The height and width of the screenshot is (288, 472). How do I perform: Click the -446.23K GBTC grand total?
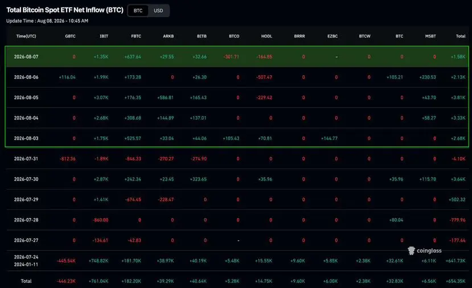click(x=66, y=281)
